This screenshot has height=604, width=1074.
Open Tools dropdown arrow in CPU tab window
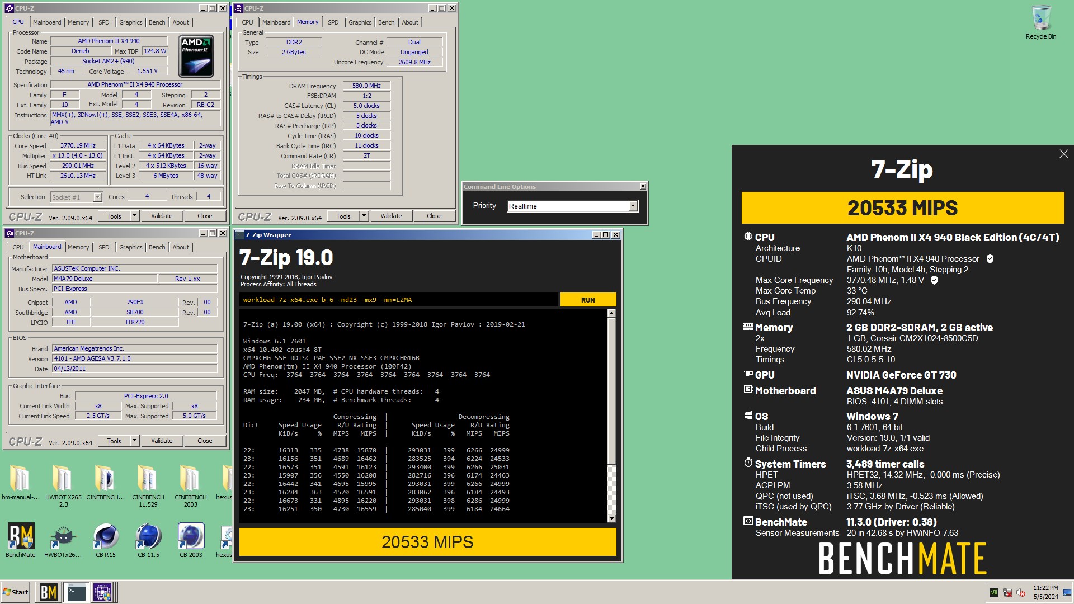coord(134,216)
